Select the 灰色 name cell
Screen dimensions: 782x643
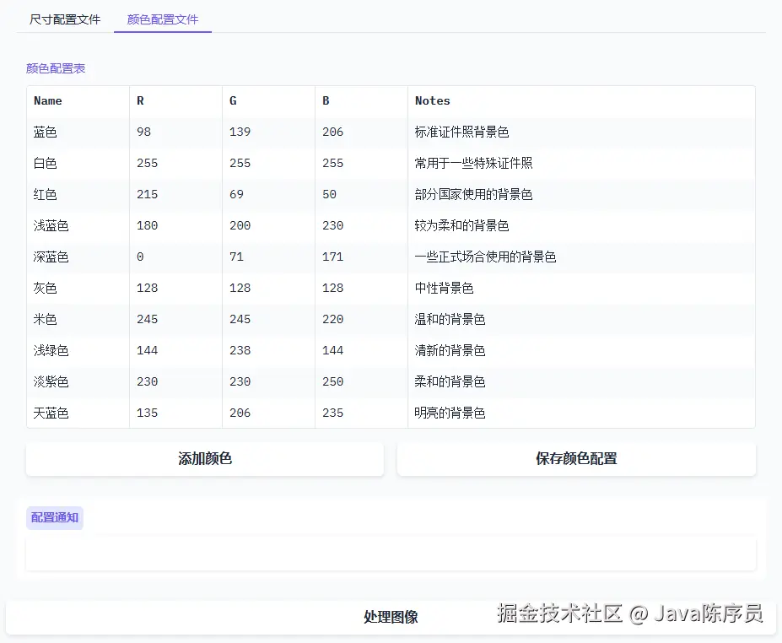click(x=78, y=288)
